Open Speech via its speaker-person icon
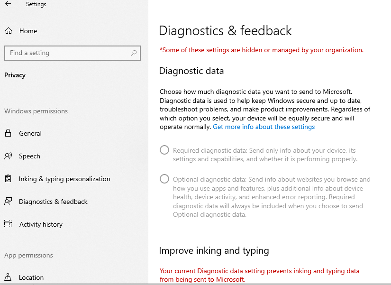The image size is (391, 285). pos(8,156)
